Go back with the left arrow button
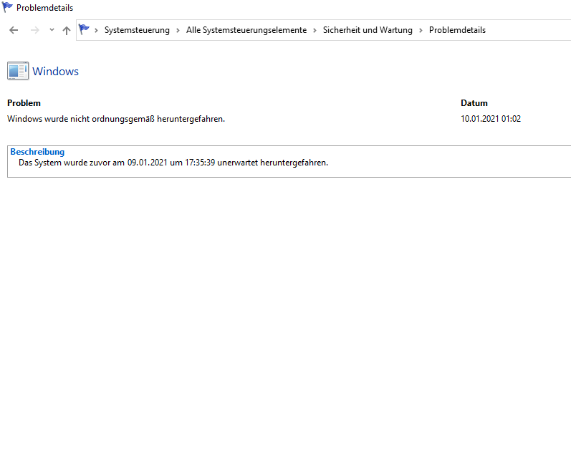The height and width of the screenshot is (462, 571). tap(14, 30)
